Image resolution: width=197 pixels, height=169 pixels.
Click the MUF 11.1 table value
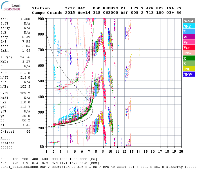[63, 163]
